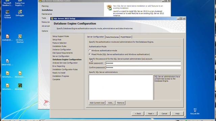Select Planning in Installation Center
The image size is (216, 121).
point(45,6)
